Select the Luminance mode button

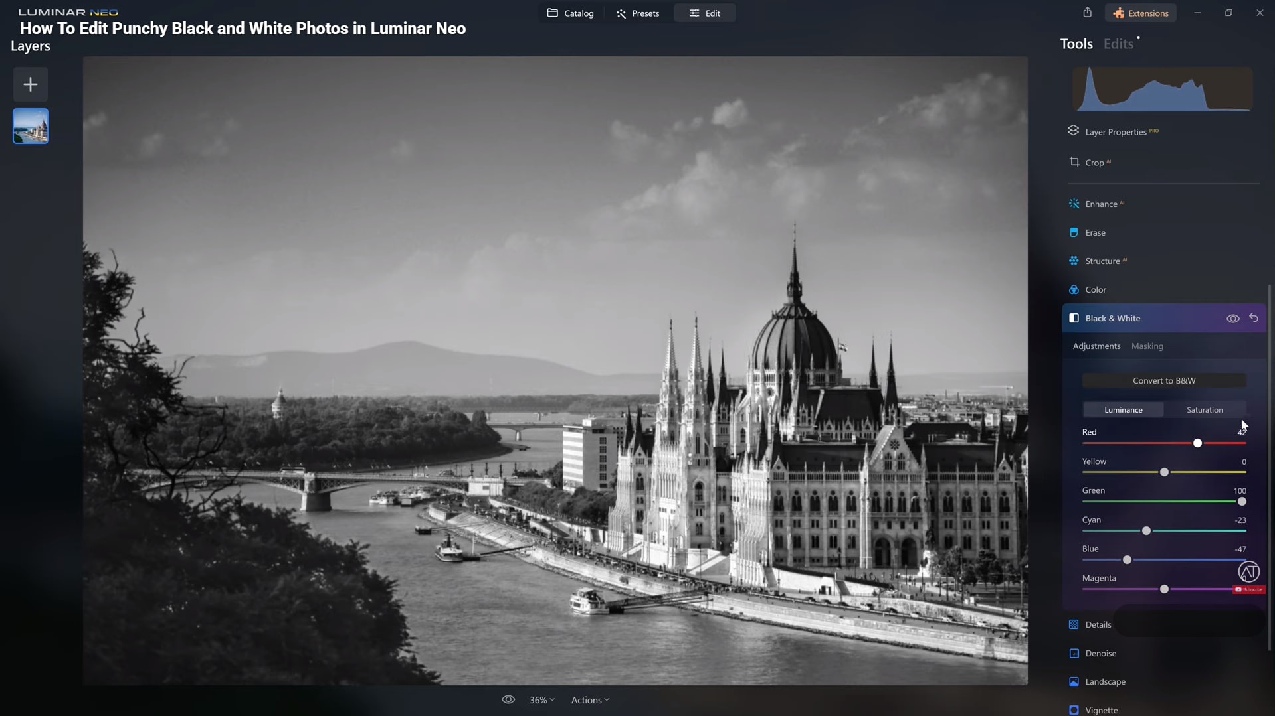click(1124, 410)
